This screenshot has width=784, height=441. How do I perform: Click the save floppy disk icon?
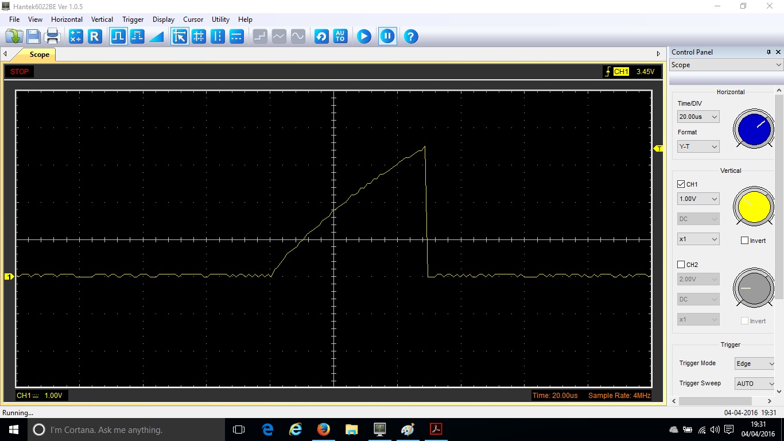coord(33,37)
